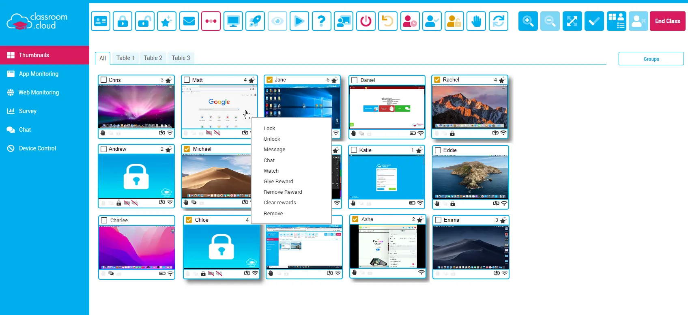Screen dimensions: 688x315
Task: Click the Groups button
Action: pyautogui.click(x=651, y=59)
